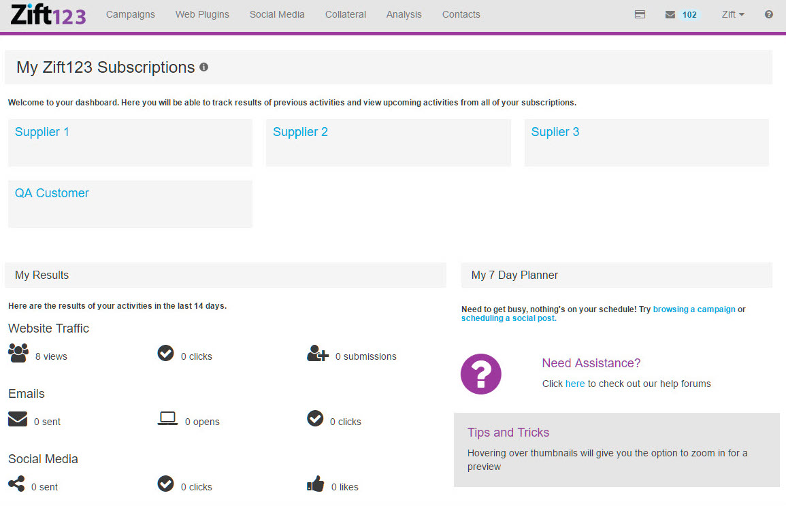Open the Social Media menu
The height and width of the screenshot is (506, 786).
(x=277, y=14)
